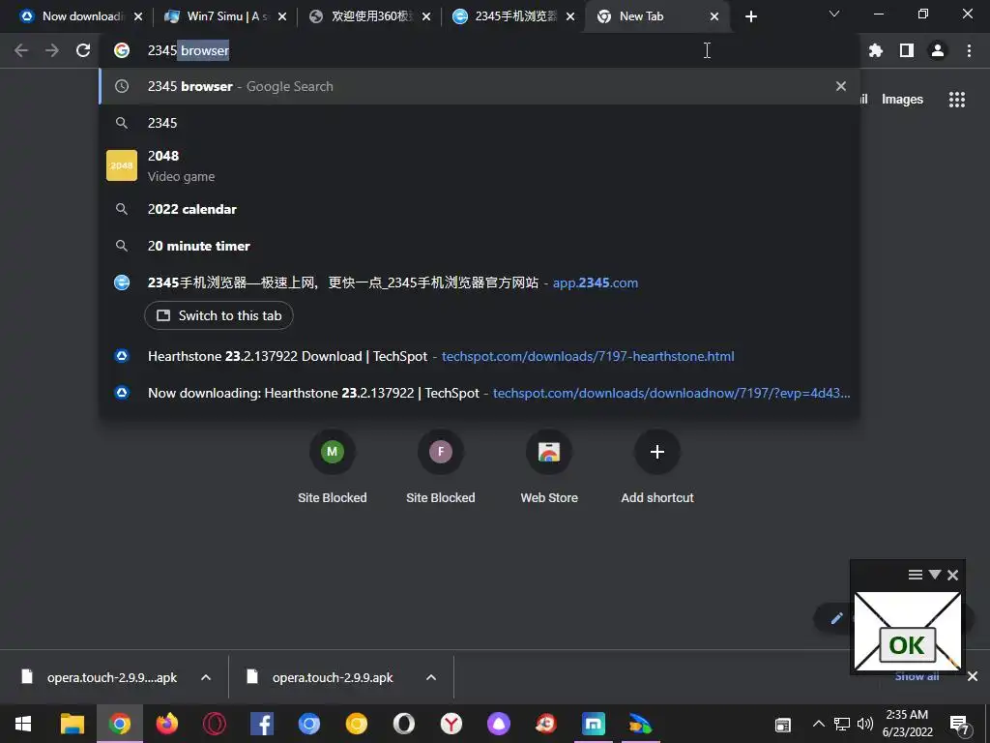
Task: Select the 2048 Video game suggestion
Action: 479,165
